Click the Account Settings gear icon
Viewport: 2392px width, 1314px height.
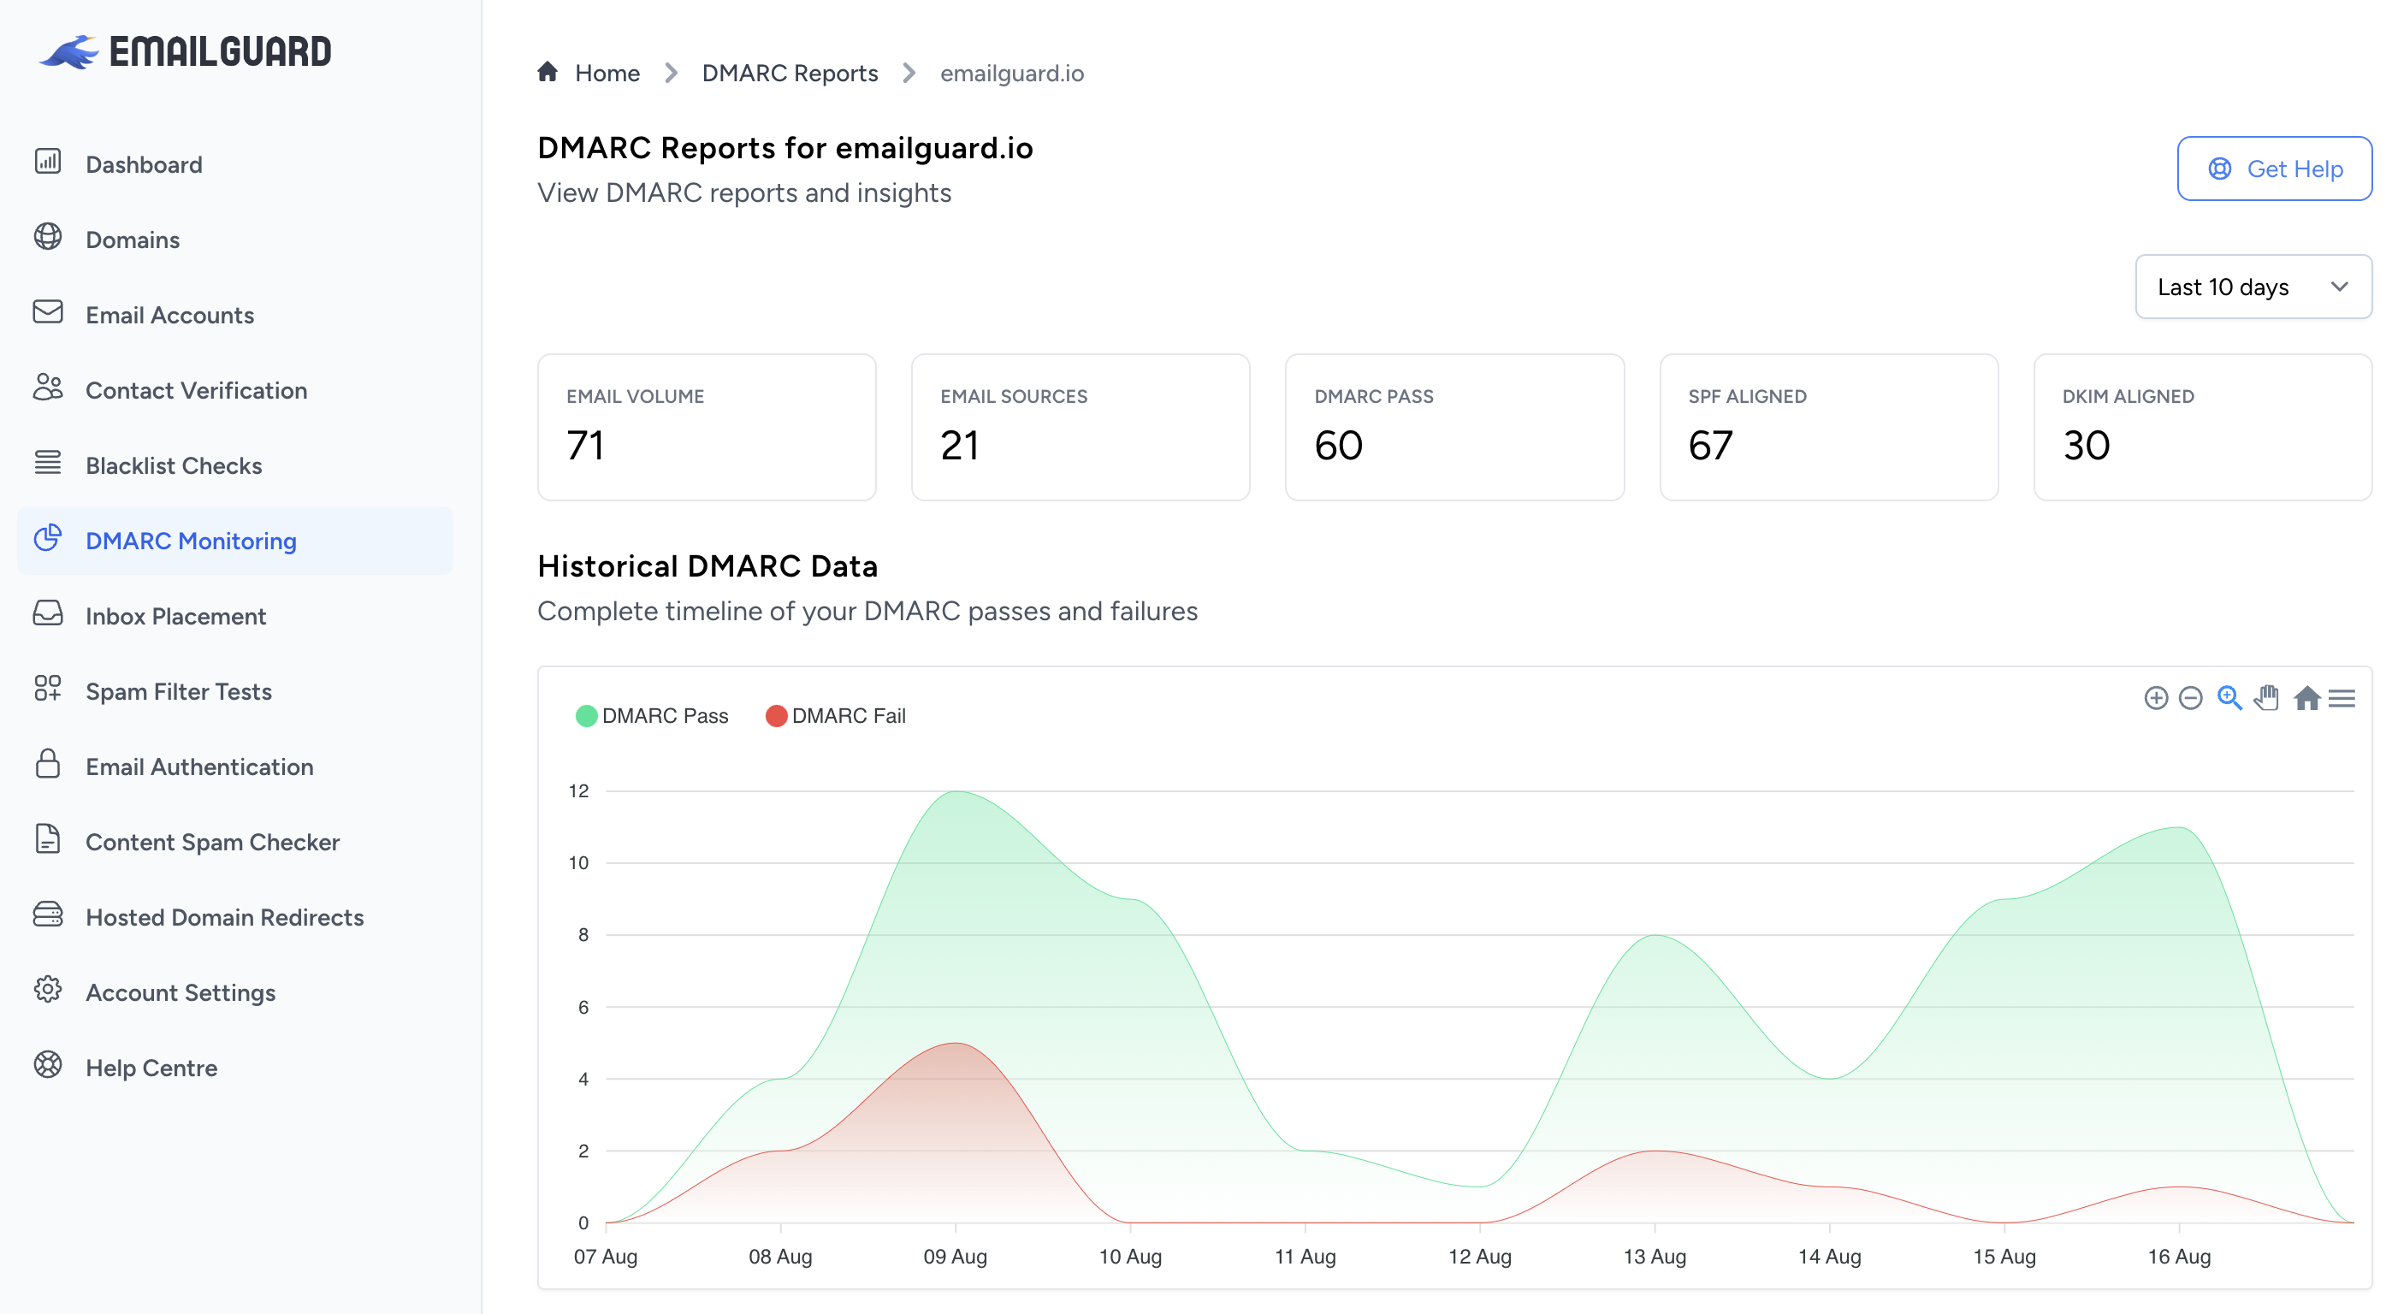48,990
